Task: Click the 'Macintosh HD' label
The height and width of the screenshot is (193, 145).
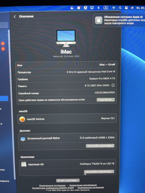Action: (x=36, y=164)
